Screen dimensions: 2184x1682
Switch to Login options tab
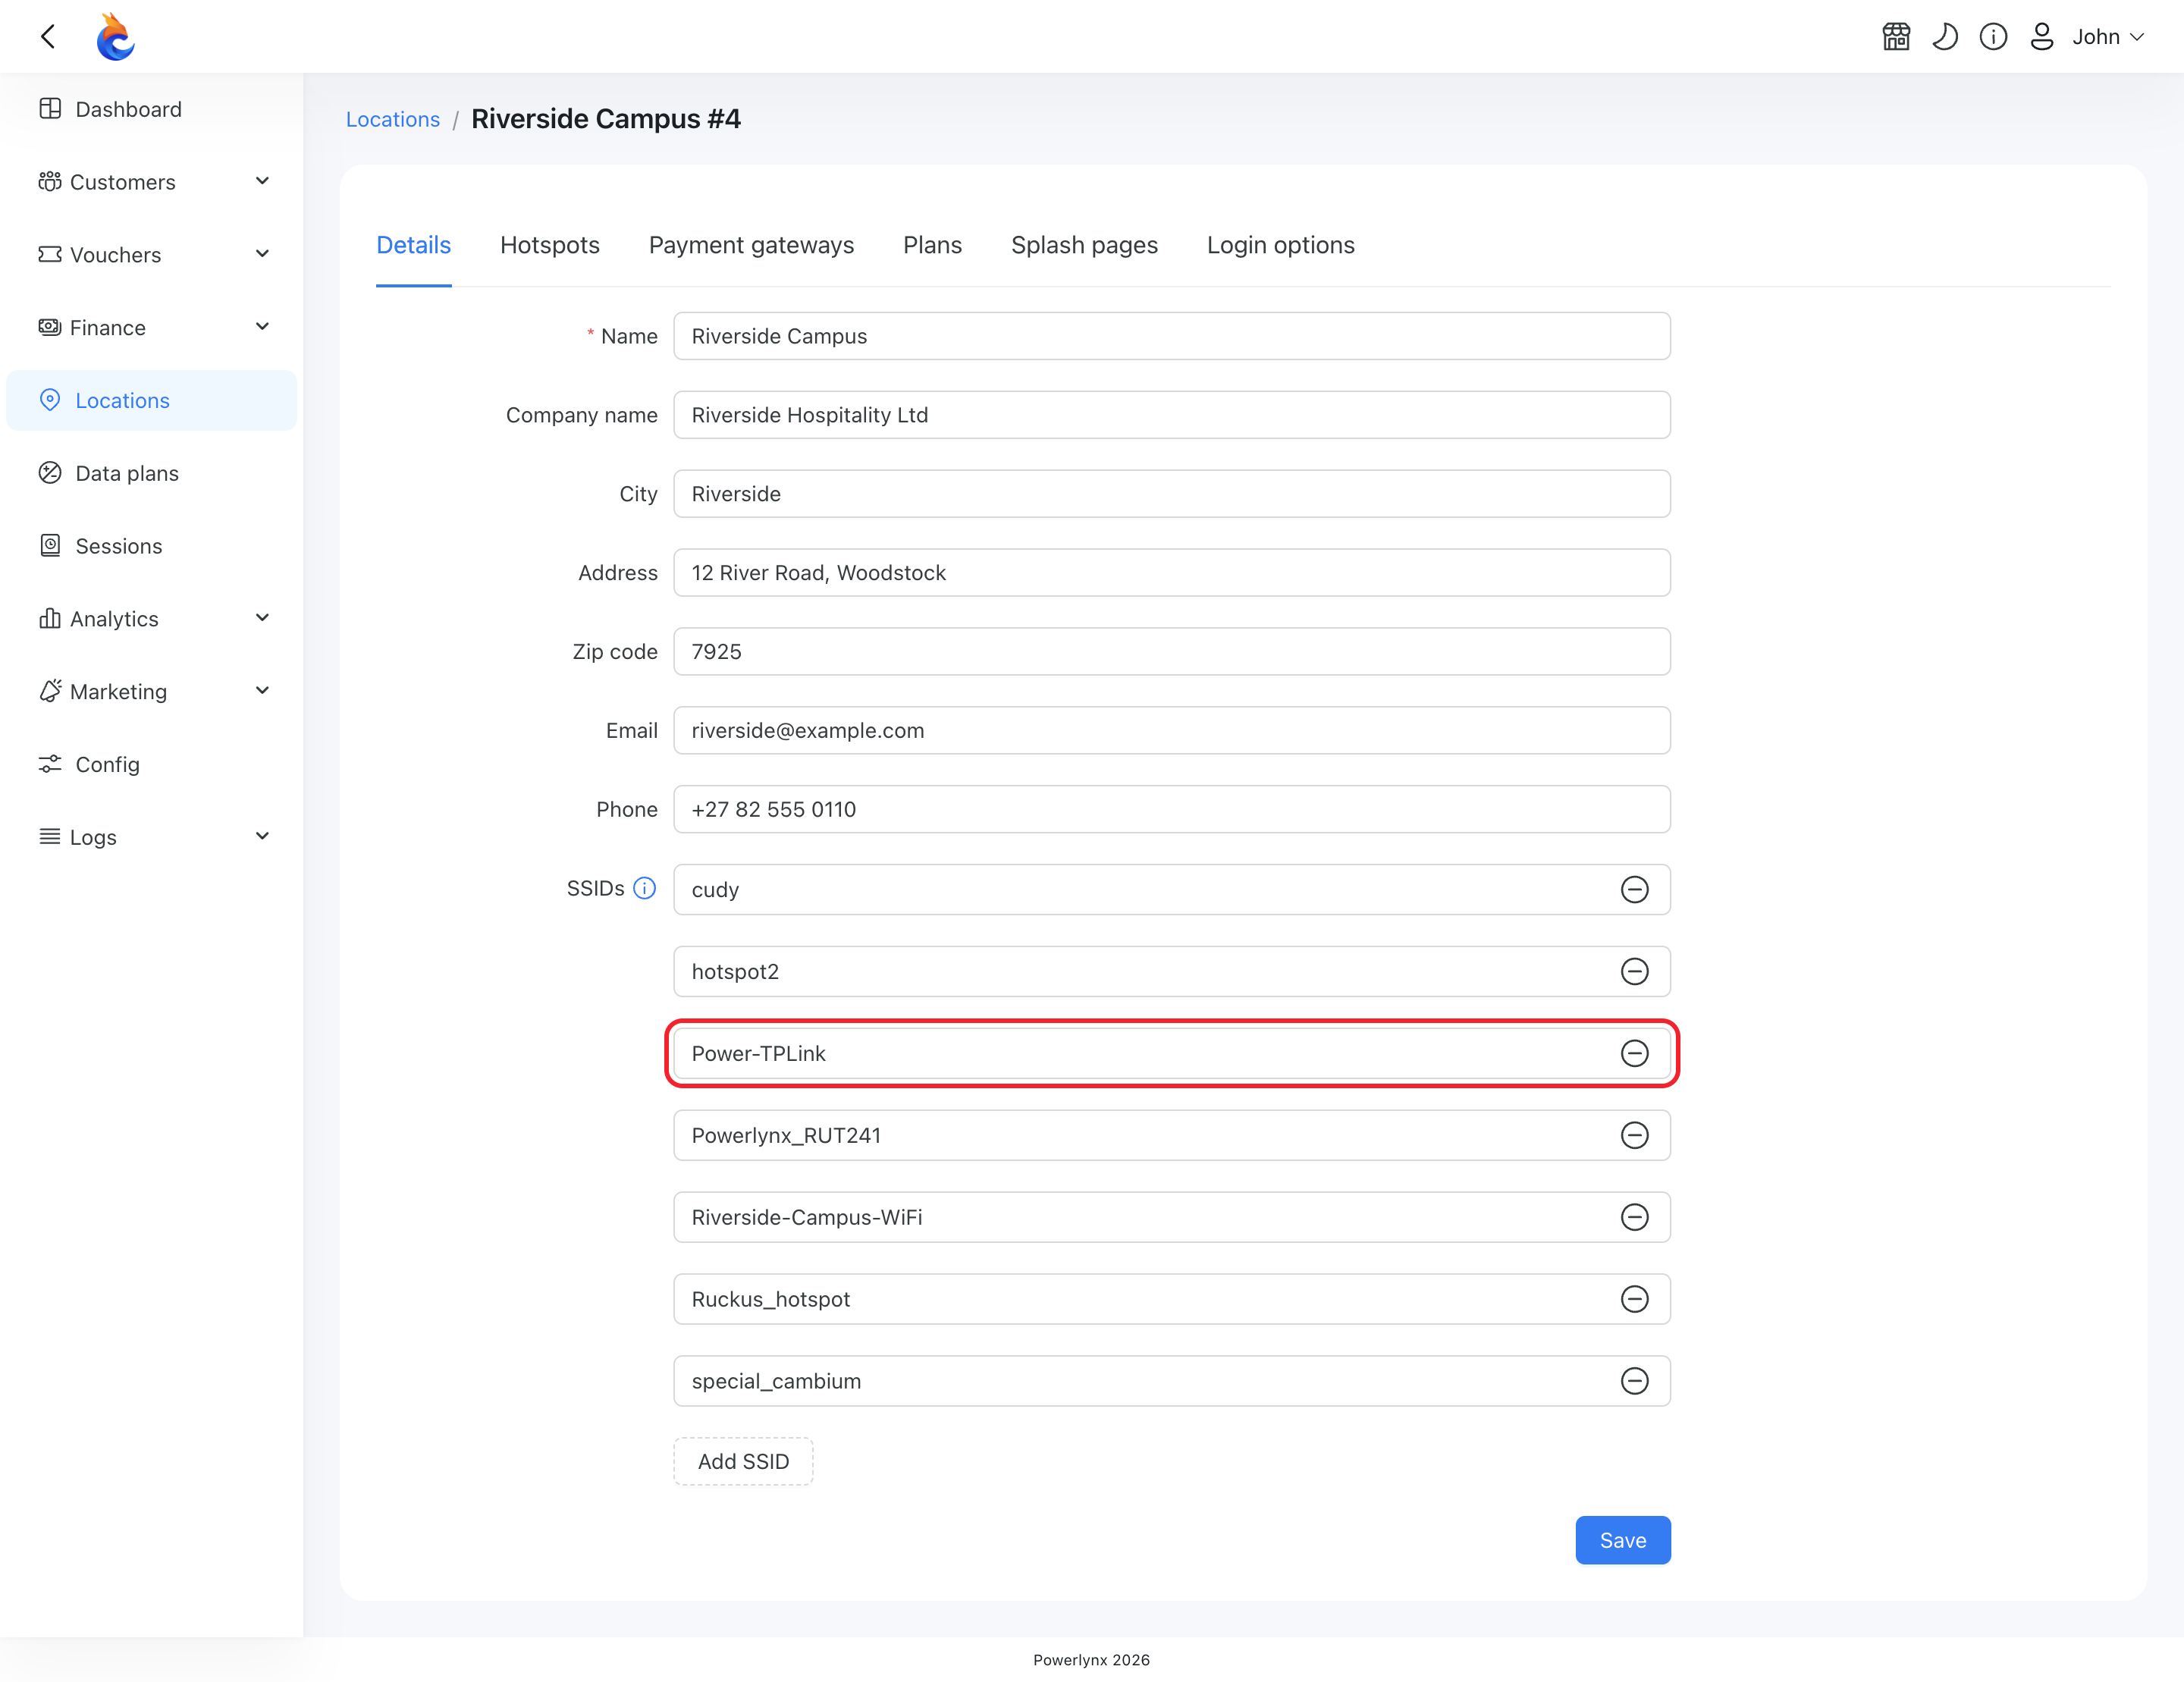pyautogui.click(x=1280, y=245)
